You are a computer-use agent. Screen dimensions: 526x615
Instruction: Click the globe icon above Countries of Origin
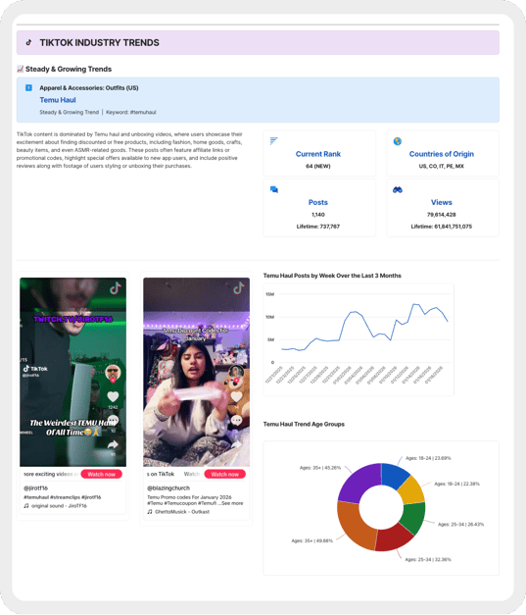click(397, 141)
